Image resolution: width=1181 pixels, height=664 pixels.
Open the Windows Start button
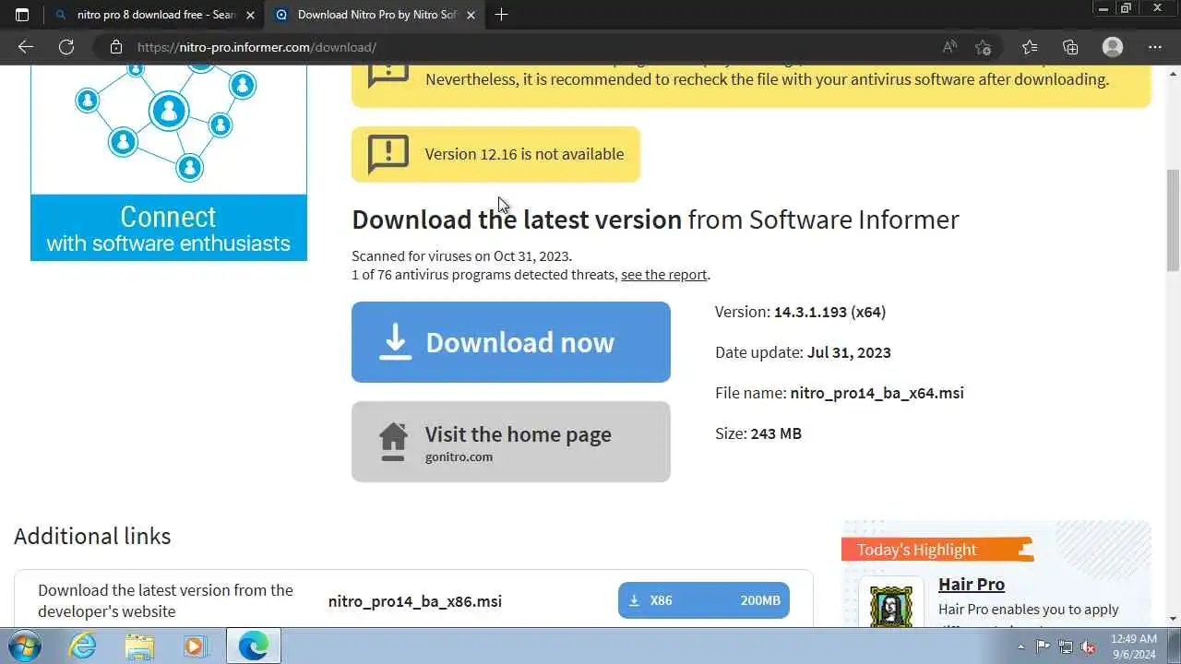(x=23, y=646)
